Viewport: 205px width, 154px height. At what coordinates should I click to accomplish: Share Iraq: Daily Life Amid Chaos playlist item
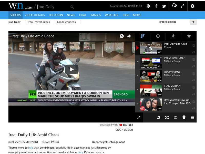[194, 52]
